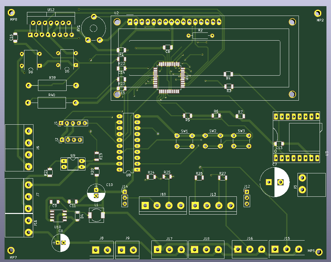
Task: Click the MP8 mounting hole
Action: (11, 13)
